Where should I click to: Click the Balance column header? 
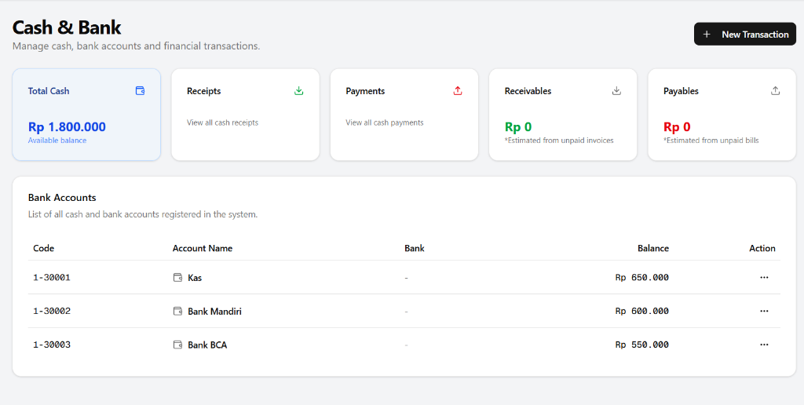click(x=653, y=248)
